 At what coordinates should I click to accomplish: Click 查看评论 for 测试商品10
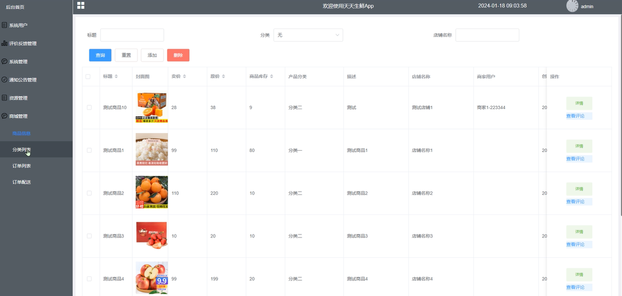point(579,116)
